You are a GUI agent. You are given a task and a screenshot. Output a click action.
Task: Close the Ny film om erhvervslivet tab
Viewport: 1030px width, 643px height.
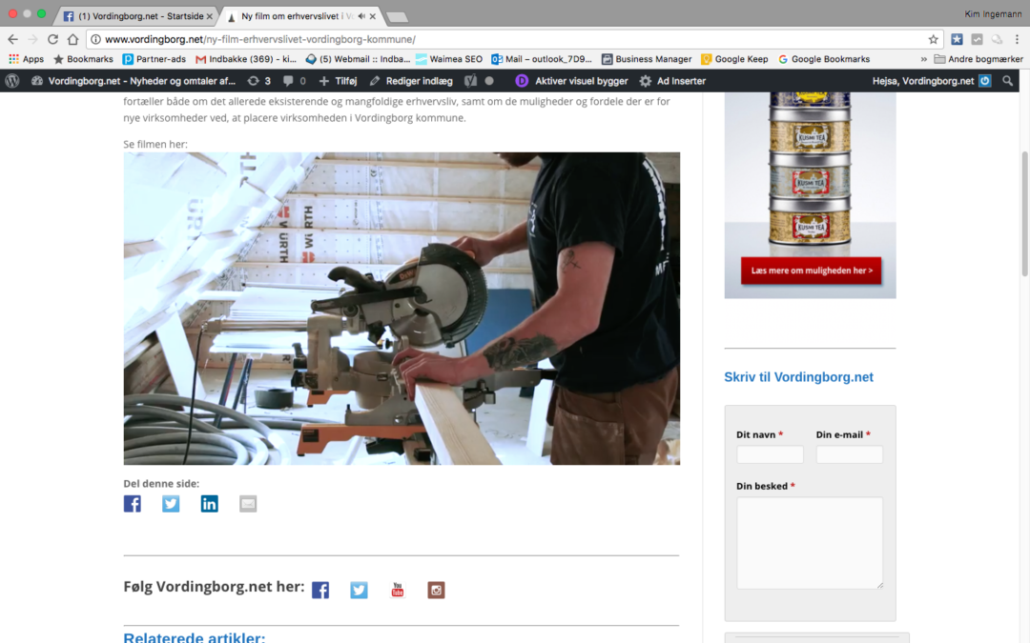click(373, 16)
